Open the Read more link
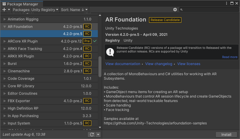 (230, 57)
